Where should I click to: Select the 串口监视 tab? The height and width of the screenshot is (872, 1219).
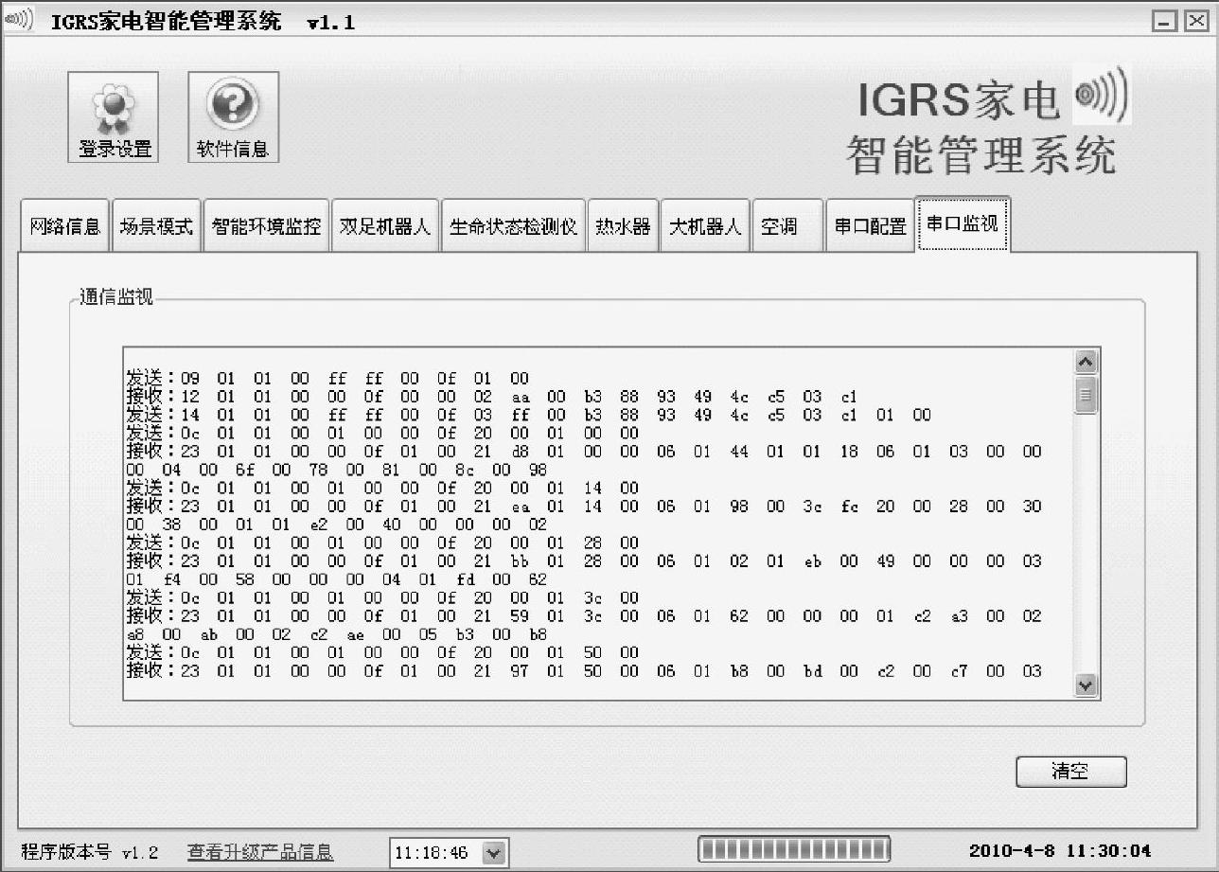pos(963,224)
